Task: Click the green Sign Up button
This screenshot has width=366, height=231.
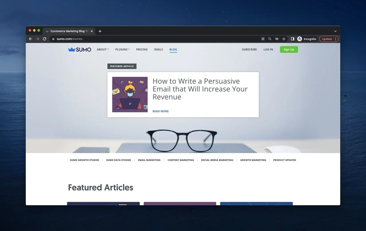Action: (289, 49)
